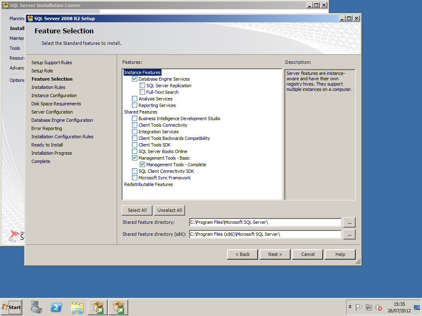Check SQL Server Books Online
422x316 pixels.
(x=135, y=151)
